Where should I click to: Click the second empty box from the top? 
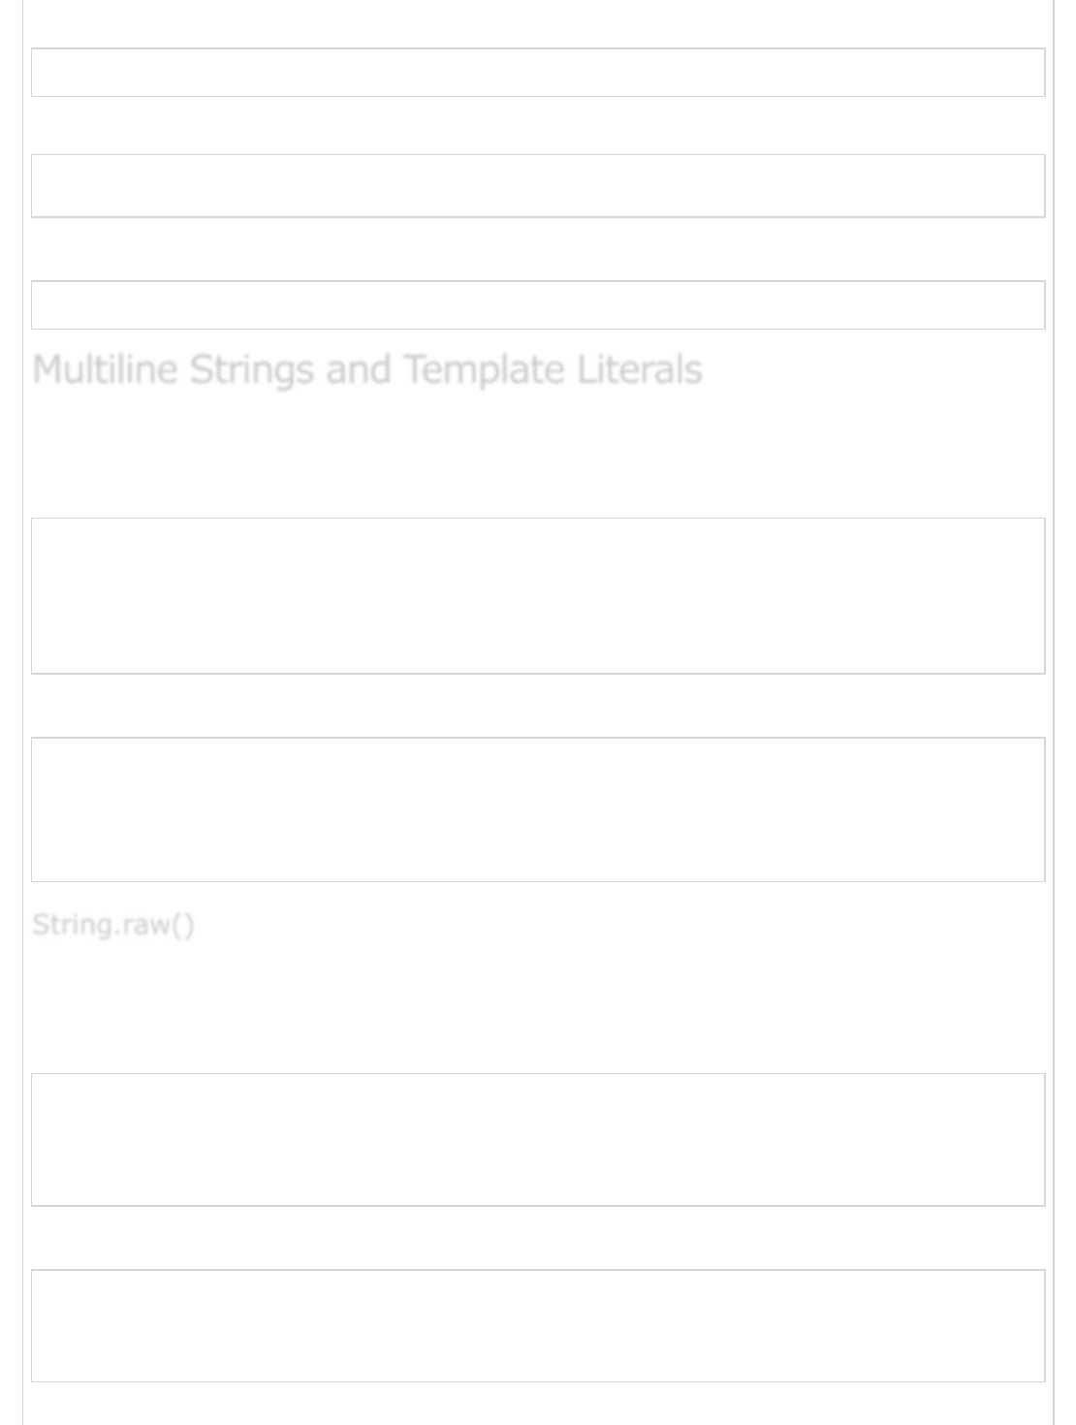point(538,186)
